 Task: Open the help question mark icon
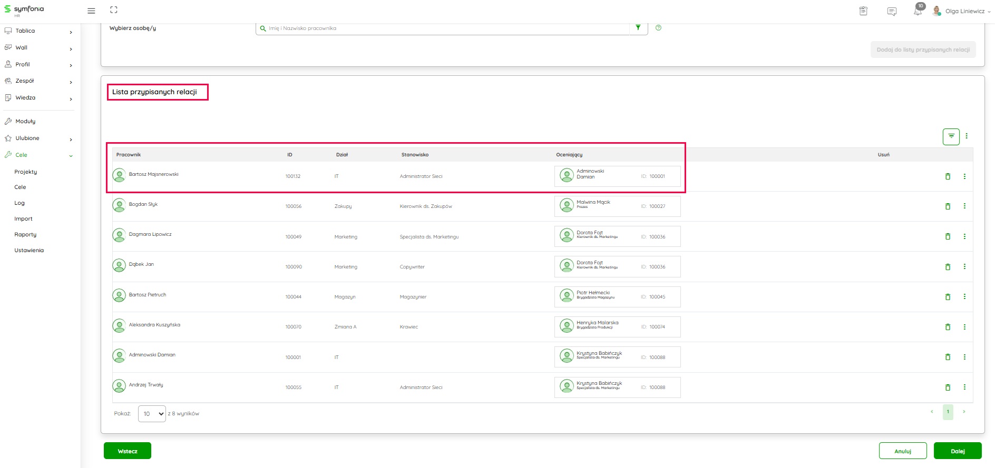(x=658, y=28)
